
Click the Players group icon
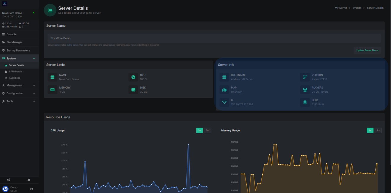coord(305,90)
